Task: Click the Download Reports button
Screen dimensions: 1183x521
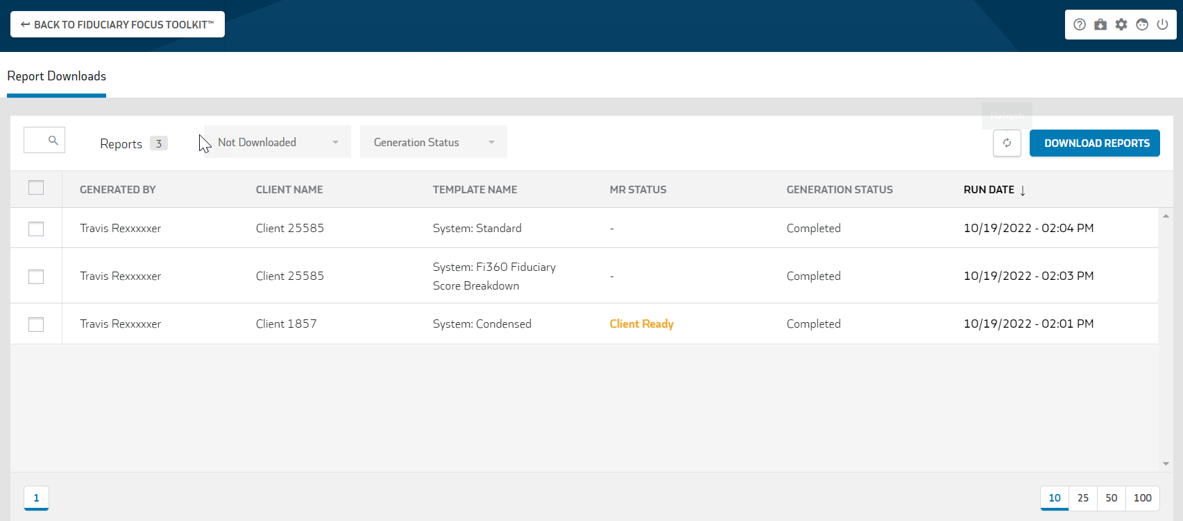Action: [x=1095, y=143]
